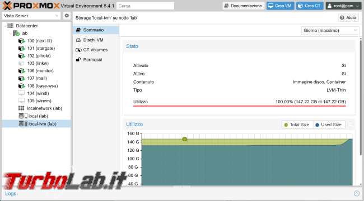This screenshot has width=364, height=201.
Task: Click the Documentazione button
Action: pyautogui.click(x=243, y=6)
